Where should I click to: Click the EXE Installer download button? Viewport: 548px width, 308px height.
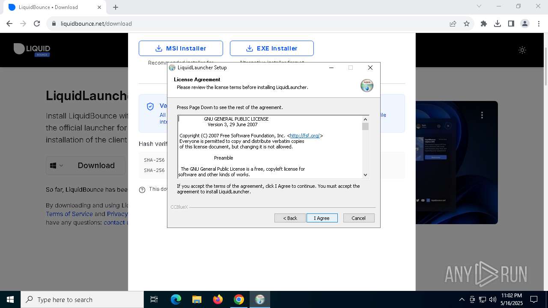click(272, 48)
